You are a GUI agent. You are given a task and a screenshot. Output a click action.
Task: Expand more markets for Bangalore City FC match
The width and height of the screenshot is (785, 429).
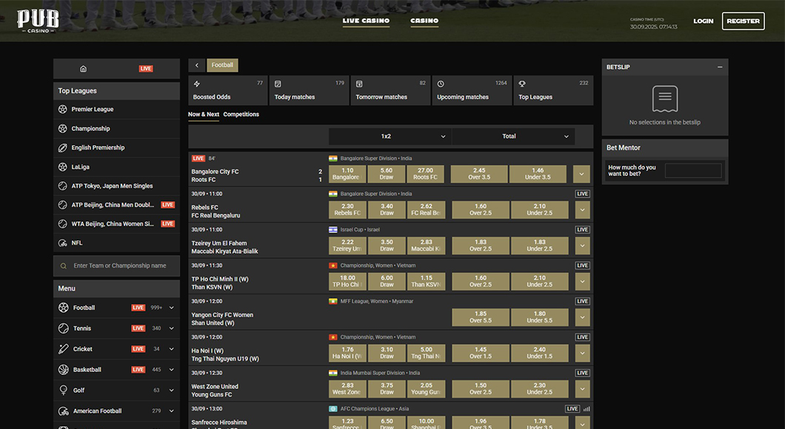[x=582, y=174]
